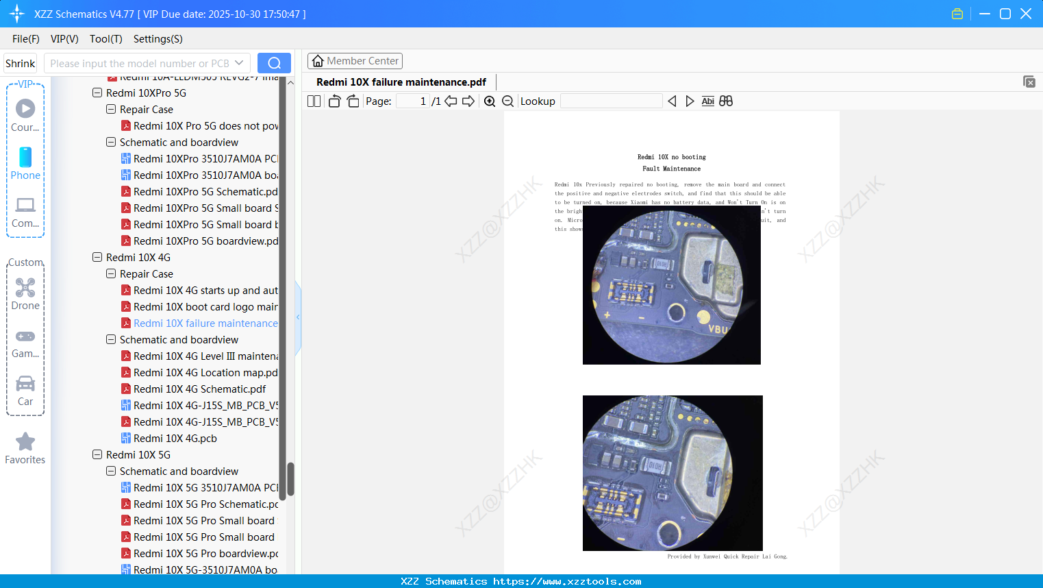
Task: Open Redmi 10XPro 3510J7AM0A PCB file
Action: [199, 158]
